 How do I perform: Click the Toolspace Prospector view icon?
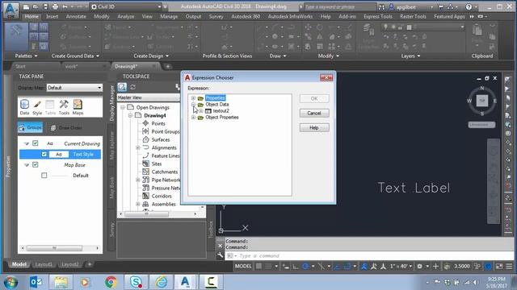click(122, 87)
